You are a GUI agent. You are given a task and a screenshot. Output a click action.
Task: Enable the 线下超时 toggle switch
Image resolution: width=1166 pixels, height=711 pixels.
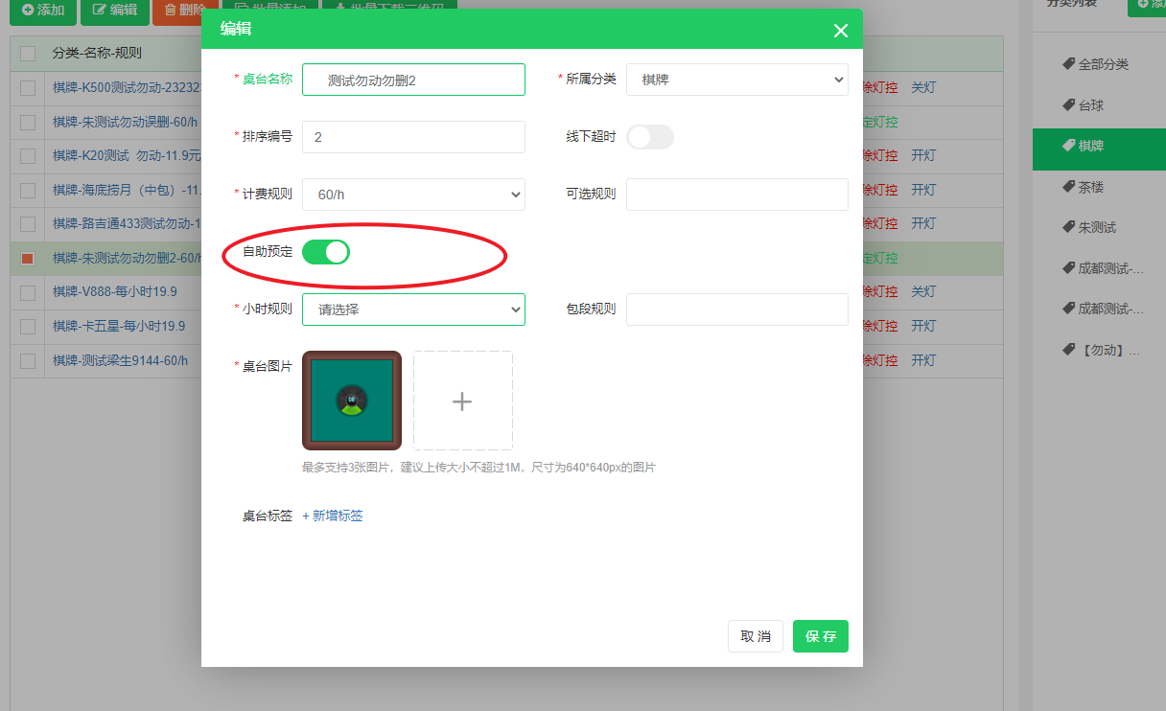tap(649, 137)
